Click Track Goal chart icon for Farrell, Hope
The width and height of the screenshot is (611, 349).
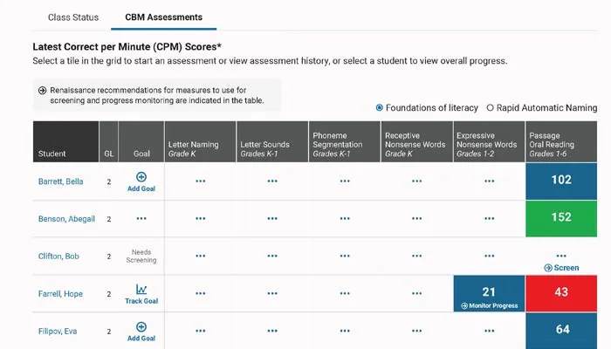[141, 289]
